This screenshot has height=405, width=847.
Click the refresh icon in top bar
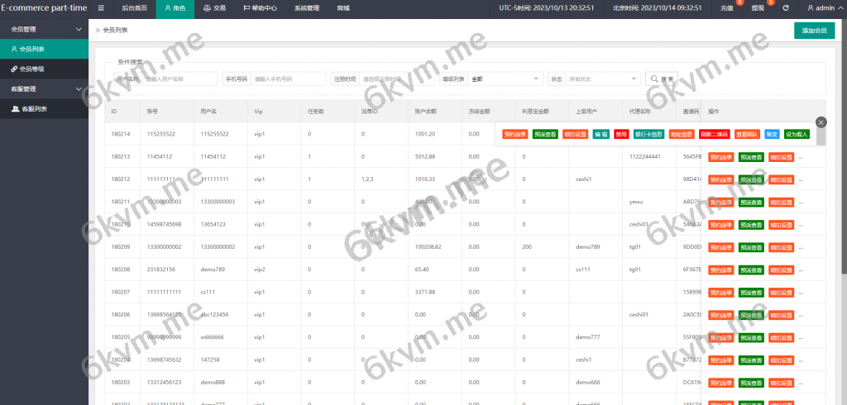(x=786, y=8)
